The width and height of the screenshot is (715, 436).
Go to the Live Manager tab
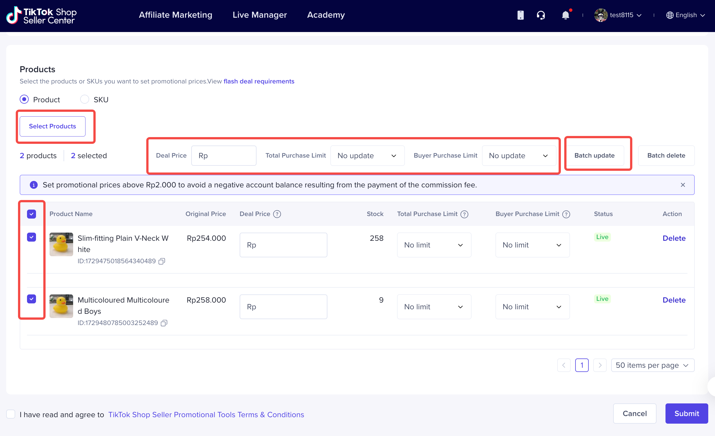tap(259, 15)
